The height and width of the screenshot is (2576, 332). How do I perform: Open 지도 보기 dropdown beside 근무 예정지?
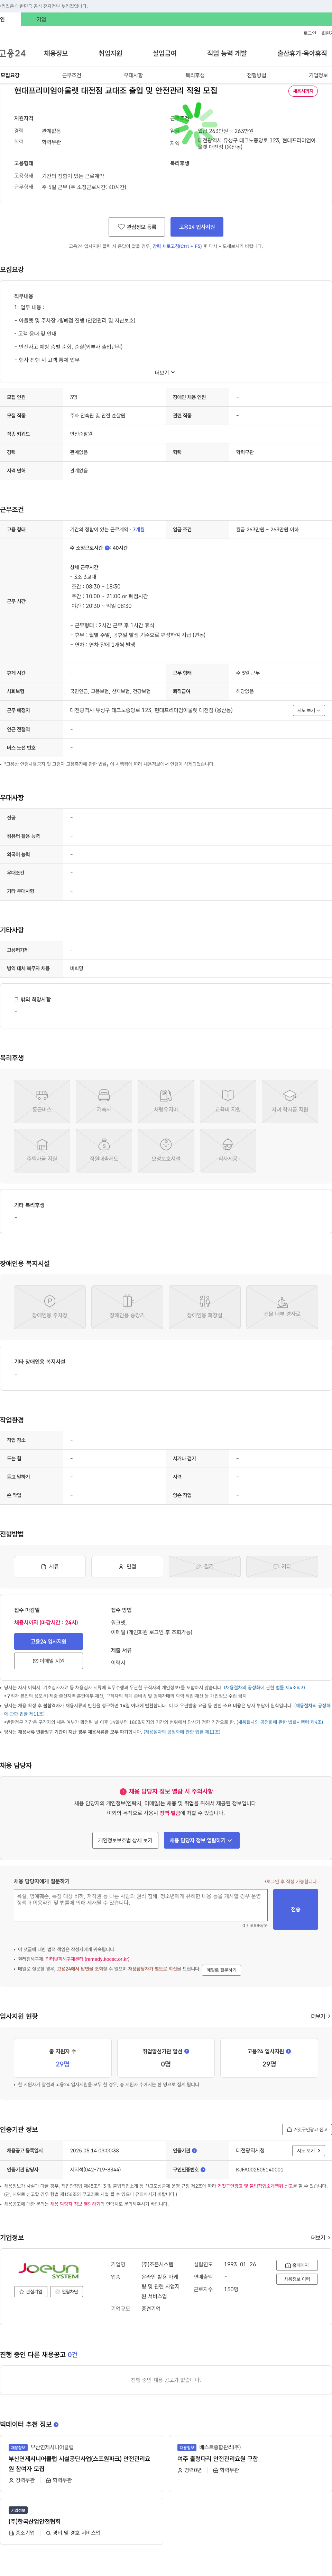(309, 710)
